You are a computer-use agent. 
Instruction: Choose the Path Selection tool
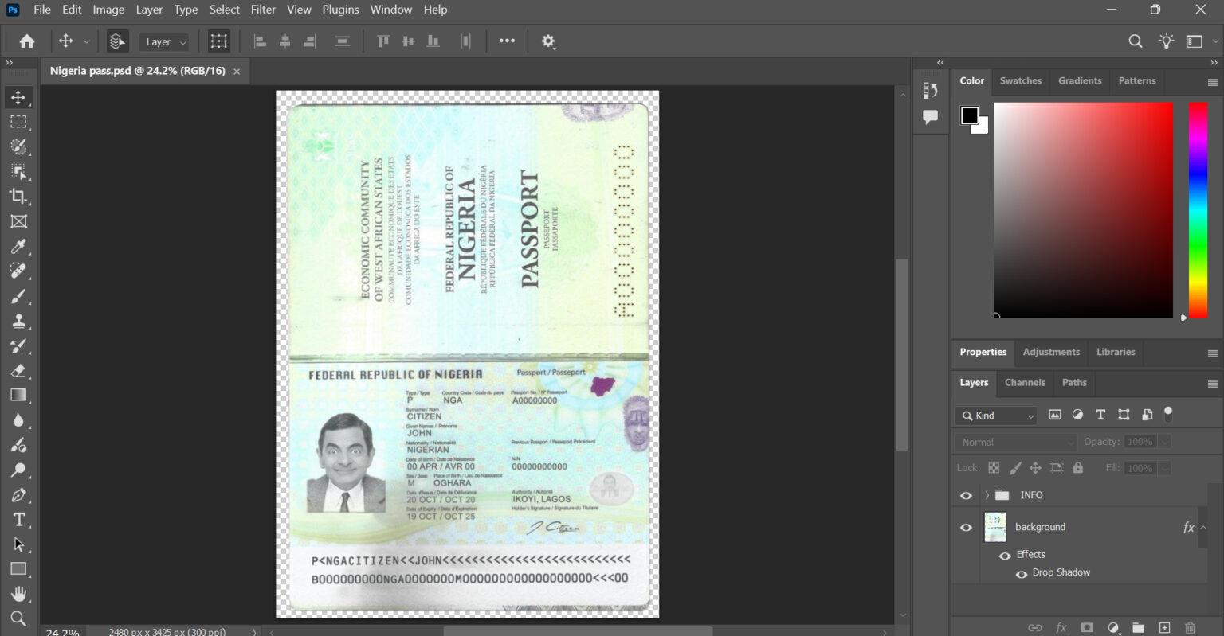[x=18, y=544]
